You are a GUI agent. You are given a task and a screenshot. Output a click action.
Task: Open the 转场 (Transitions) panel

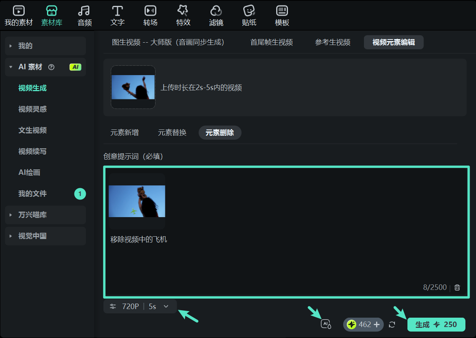point(150,15)
